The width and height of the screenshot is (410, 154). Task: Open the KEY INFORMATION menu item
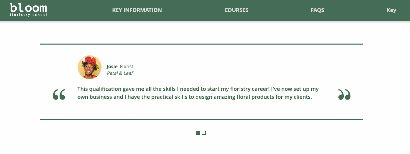pyautogui.click(x=137, y=10)
